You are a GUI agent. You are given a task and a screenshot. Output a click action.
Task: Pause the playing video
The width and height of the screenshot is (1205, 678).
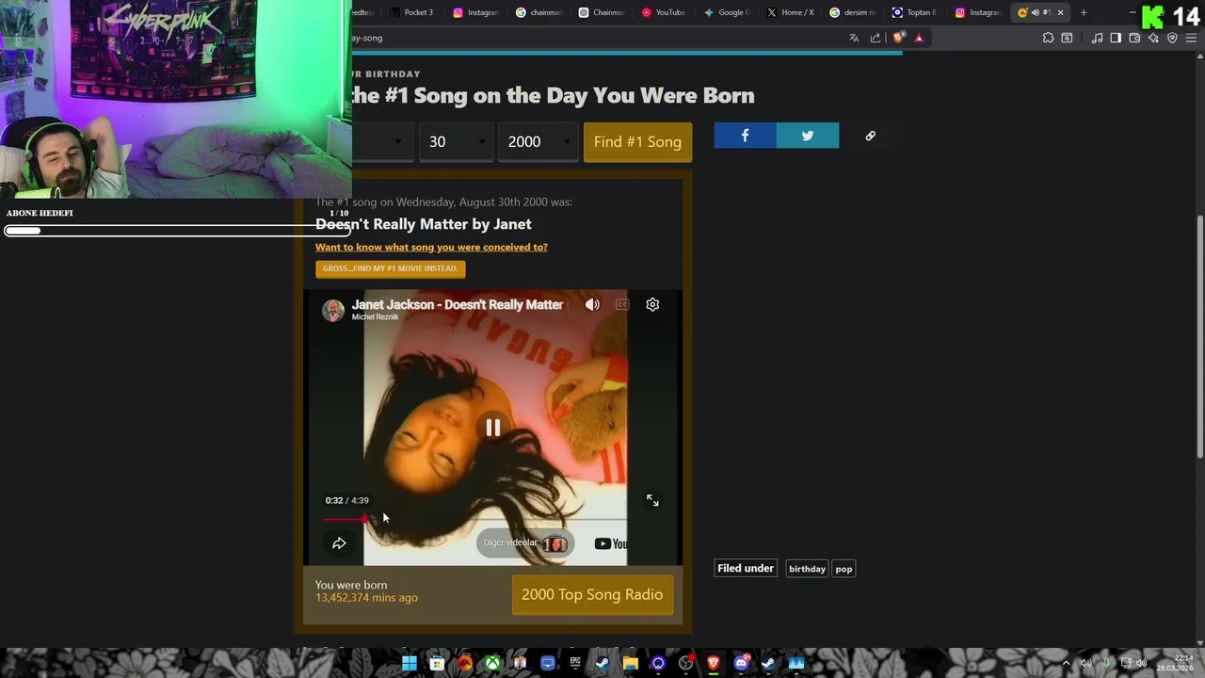tap(493, 428)
